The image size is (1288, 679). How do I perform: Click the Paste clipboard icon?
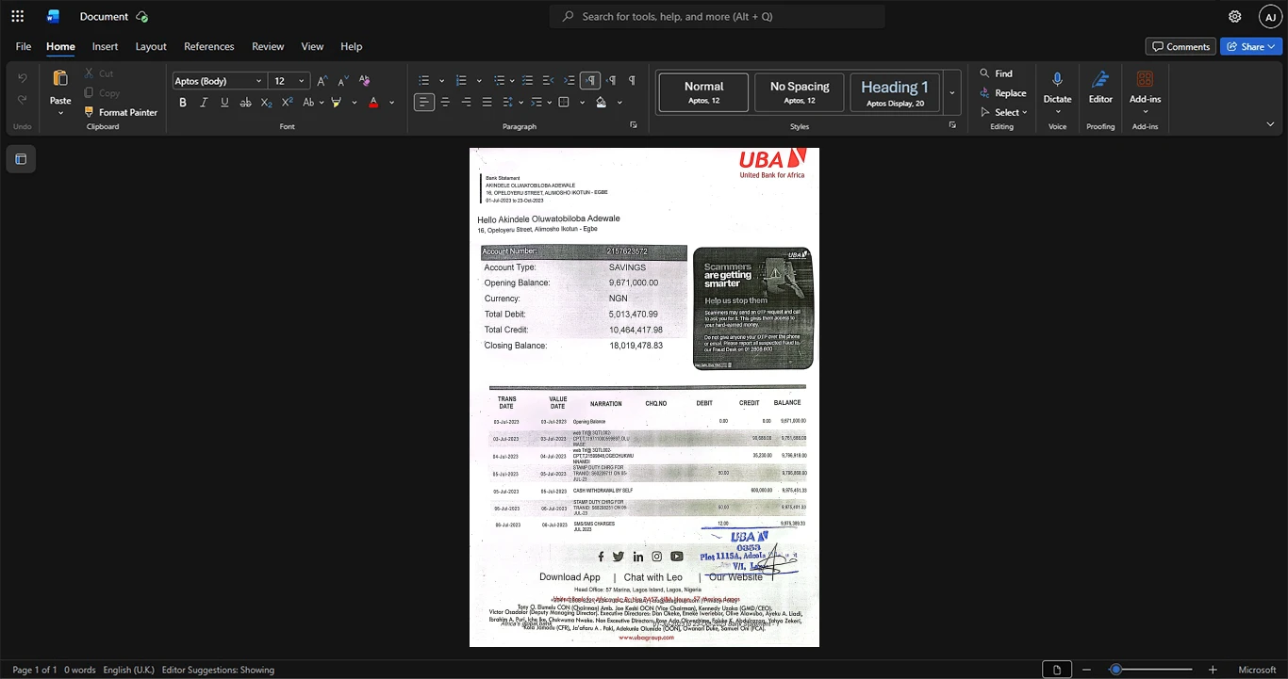60,79
